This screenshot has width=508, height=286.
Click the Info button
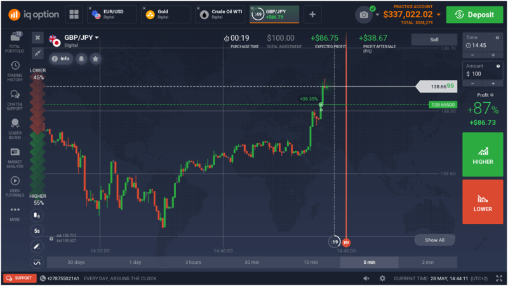(x=61, y=58)
